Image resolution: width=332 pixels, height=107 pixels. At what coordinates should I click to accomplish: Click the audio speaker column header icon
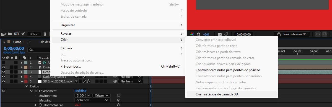8,58
